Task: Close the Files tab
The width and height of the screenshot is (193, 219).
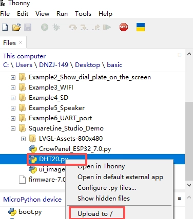Action: [x=21, y=42]
